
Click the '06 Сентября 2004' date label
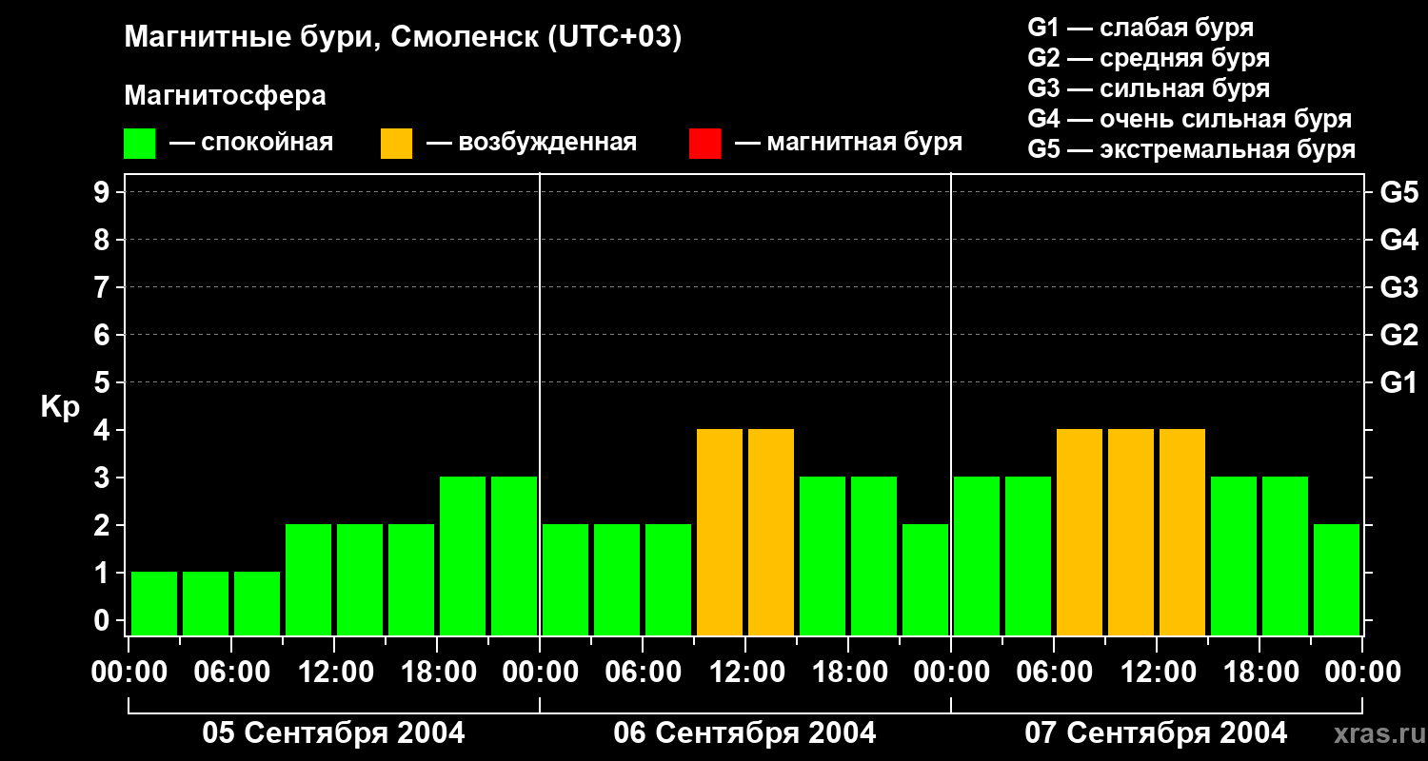[x=744, y=733]
